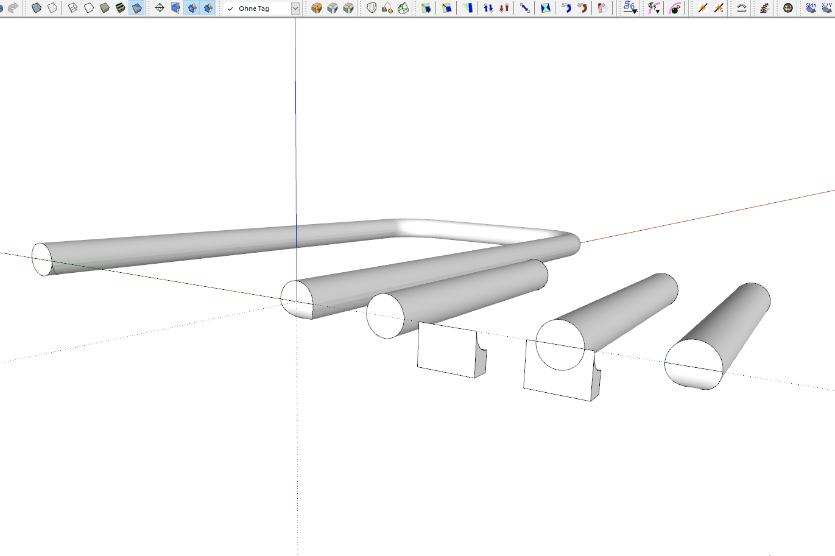This screenshot has width=835, height=556.
Task: Activate the Monochrome face style
Action: (137, 8)
